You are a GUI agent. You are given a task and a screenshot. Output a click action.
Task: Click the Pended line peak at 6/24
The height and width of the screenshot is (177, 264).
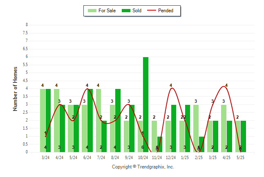coord(87,88)
